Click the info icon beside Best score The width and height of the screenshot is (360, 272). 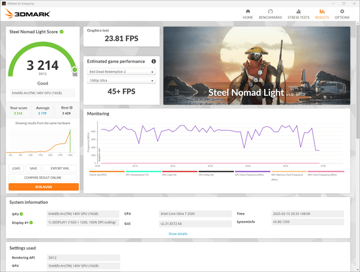click(x=71, y=108)
